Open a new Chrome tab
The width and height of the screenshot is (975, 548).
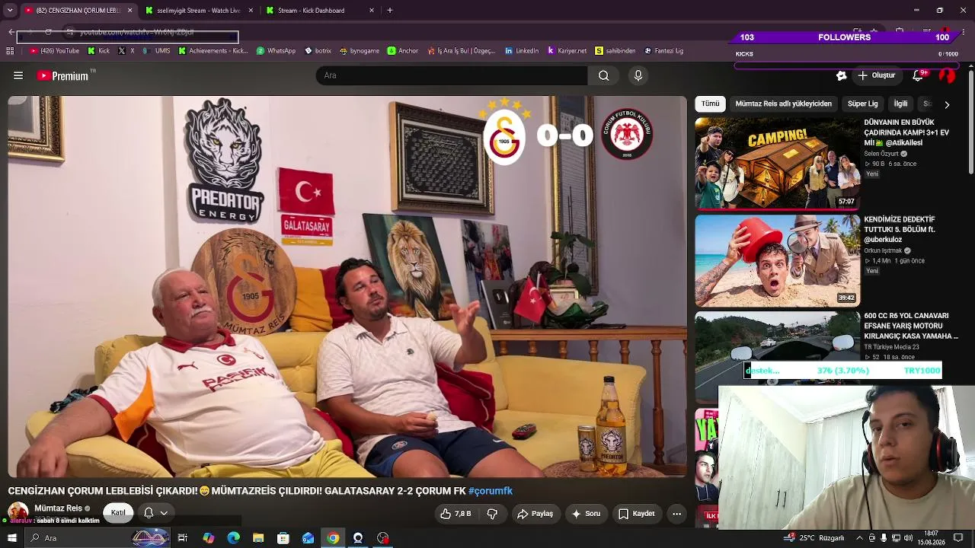pos(390,10)
